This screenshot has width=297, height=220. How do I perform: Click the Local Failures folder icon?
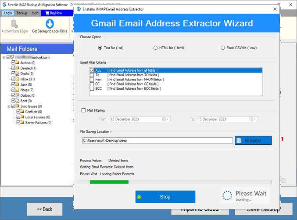pos(22,117)
